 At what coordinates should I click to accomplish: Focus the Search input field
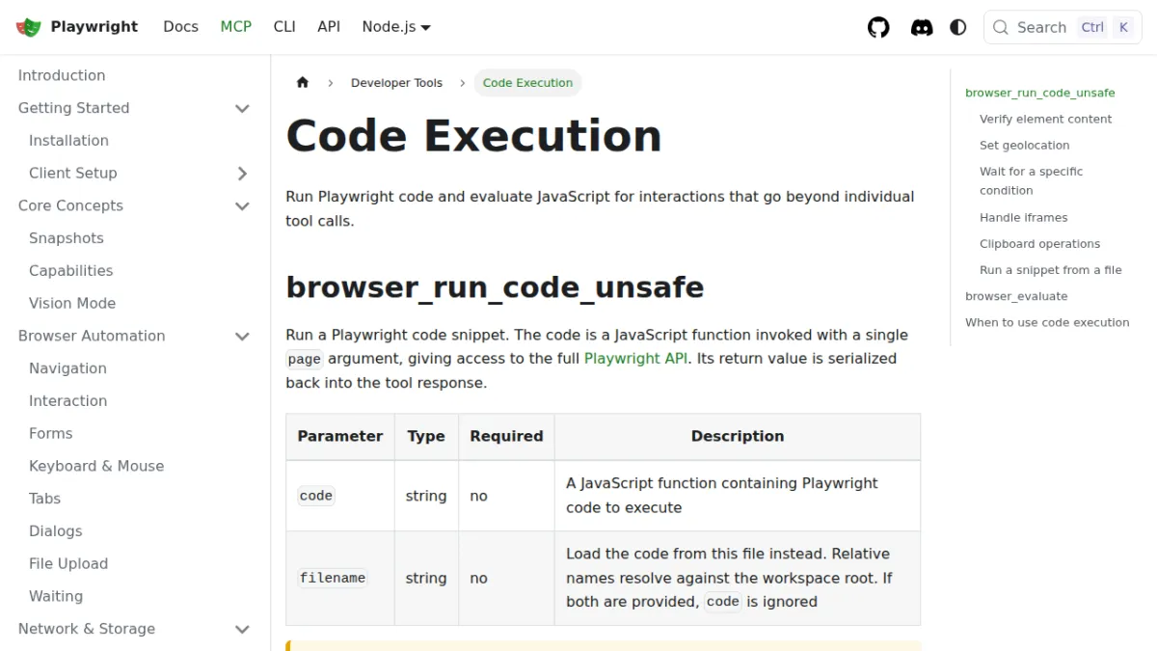click(1063, 27)
